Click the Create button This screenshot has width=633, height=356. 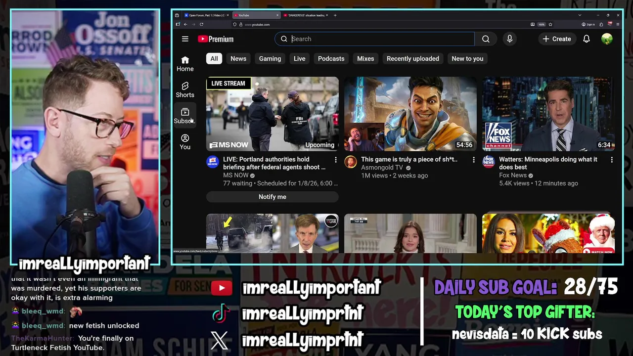click(556, 39)
